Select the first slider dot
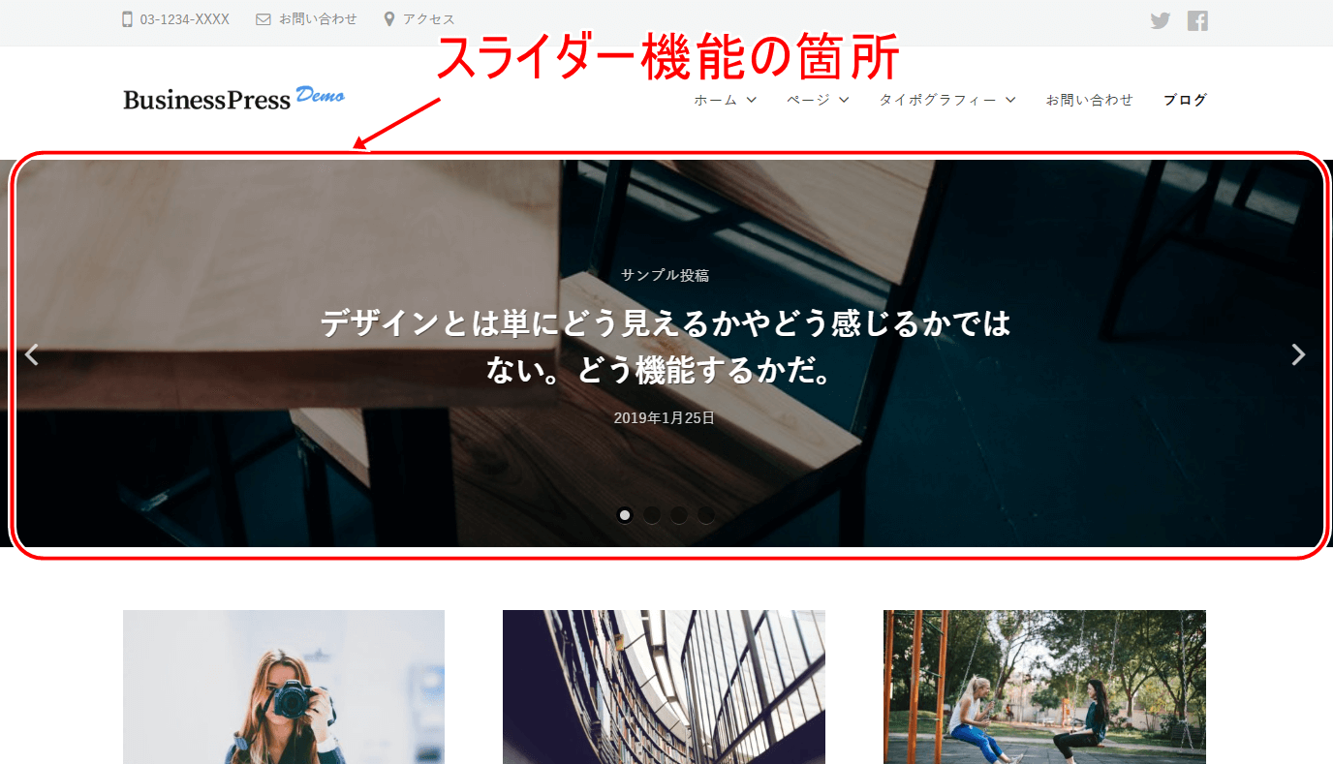 pos(625,515)
